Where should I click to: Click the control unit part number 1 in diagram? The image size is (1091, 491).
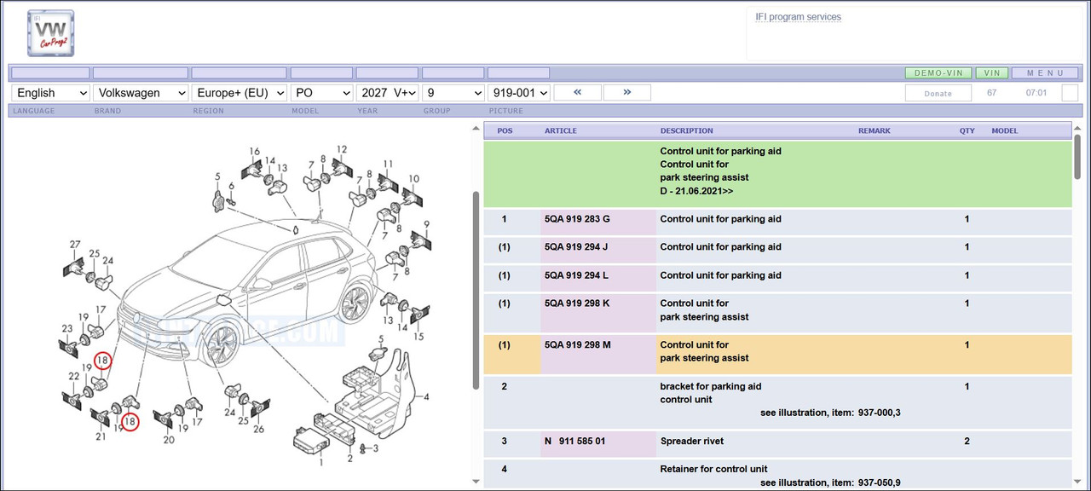(x=320, y=461)
